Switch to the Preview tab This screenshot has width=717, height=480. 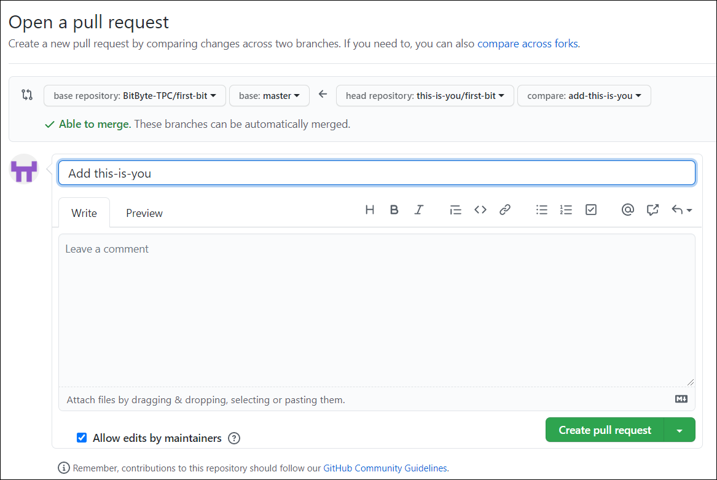144,213
